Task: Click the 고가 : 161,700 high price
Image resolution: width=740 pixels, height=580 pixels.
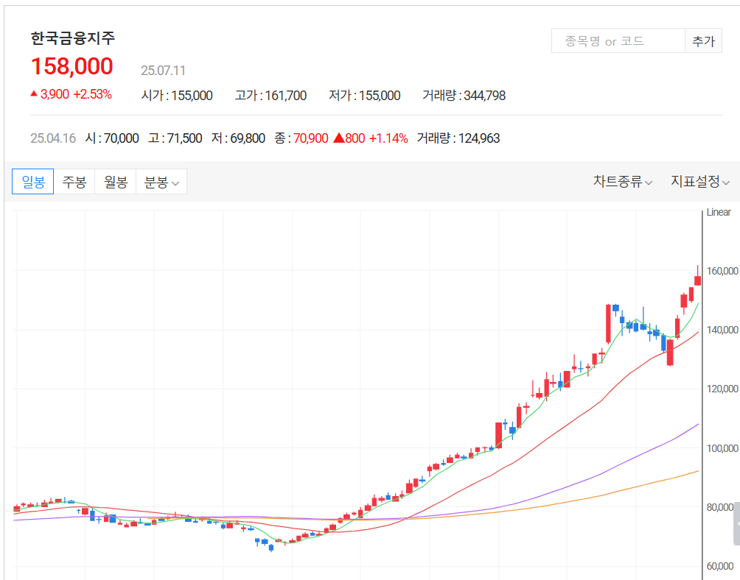Action: 271,96
